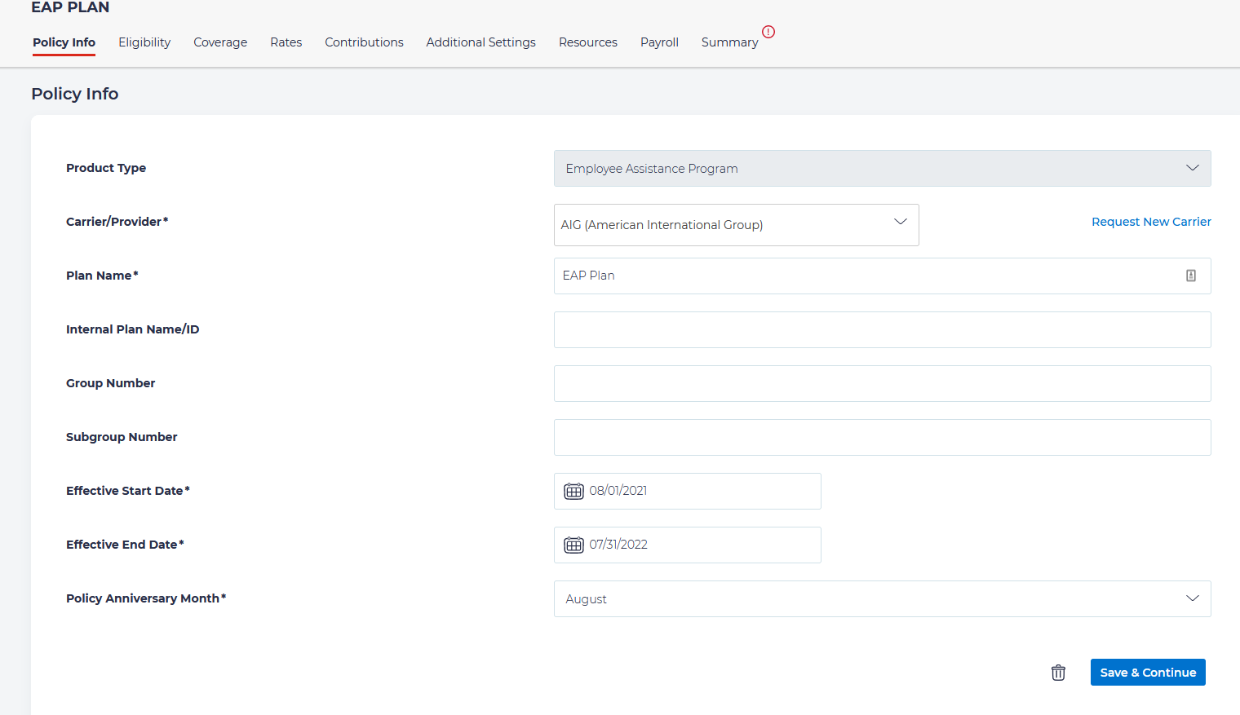Screen dimensions: 1240x715
Task: Select the Rates tab
Action: pyautogui.click(x=286, y=42)
